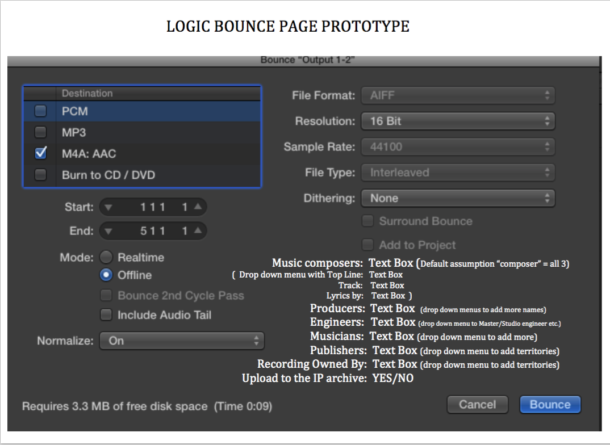Screen dimensions: 610x445
Task: Click the LOGIC BOUNCE PAGE PROTOTYPE heading
Action: coord(288,27)
